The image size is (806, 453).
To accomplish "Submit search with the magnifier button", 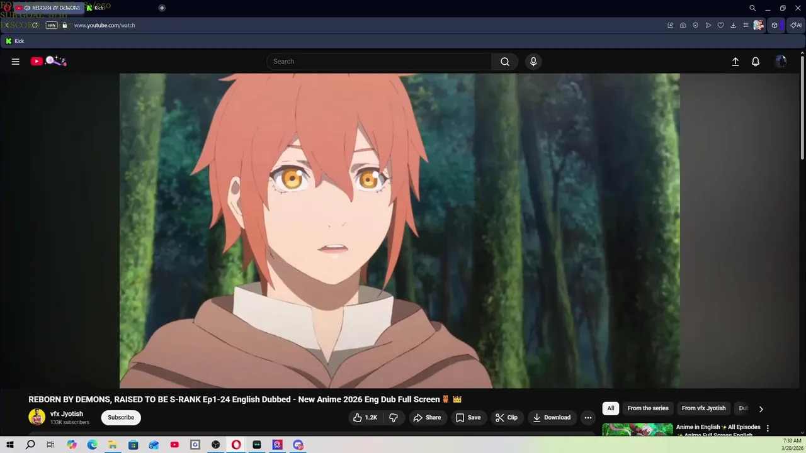I will pyautogui.click(x=505, y=62).
